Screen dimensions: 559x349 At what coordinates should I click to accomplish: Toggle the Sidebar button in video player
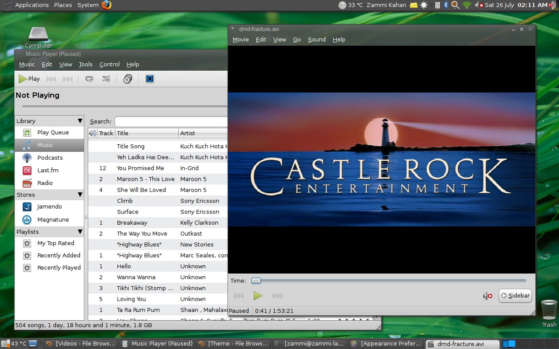point(515,295)
